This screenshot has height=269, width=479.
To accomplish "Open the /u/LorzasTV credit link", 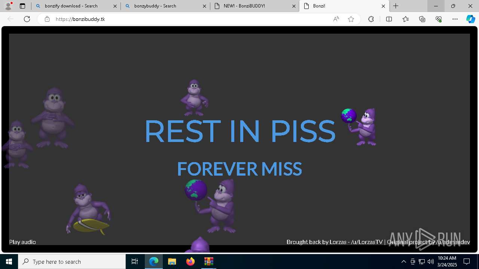I will 367,242.
